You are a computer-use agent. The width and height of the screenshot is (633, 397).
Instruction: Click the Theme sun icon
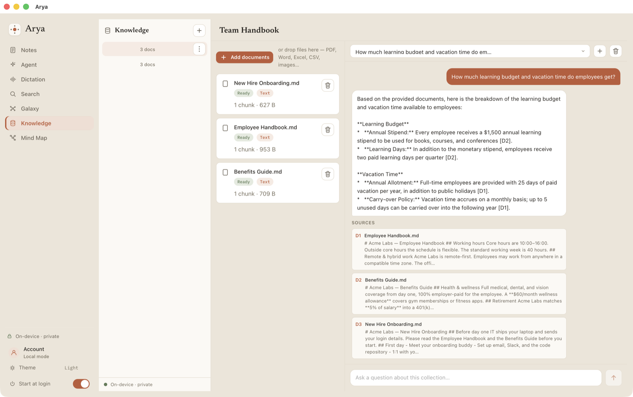pos(12,368)
